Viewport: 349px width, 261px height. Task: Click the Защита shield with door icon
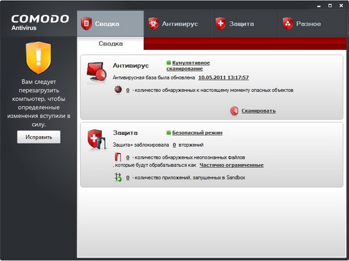point(97,140)
